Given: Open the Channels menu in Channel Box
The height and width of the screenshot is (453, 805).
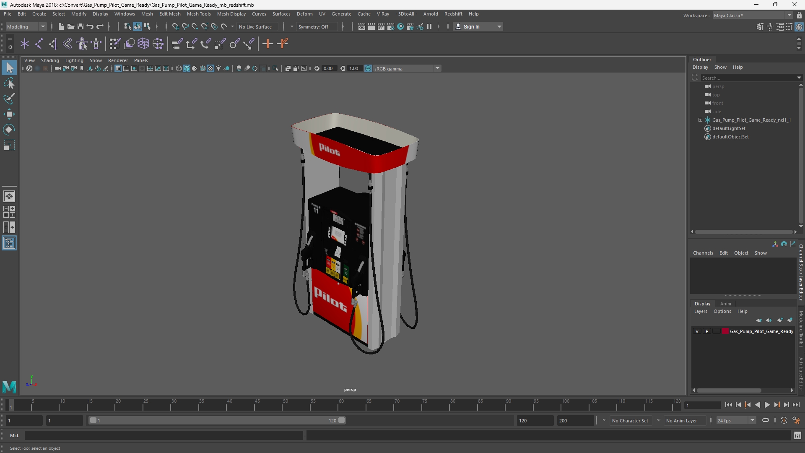Looking at the screenshot, I should pyautogui.click(x=703, y=253).
